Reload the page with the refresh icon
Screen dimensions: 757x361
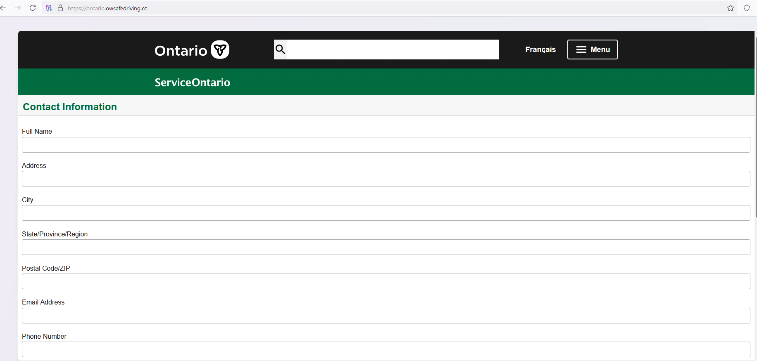pyautogui.click(x=33, y=8)
